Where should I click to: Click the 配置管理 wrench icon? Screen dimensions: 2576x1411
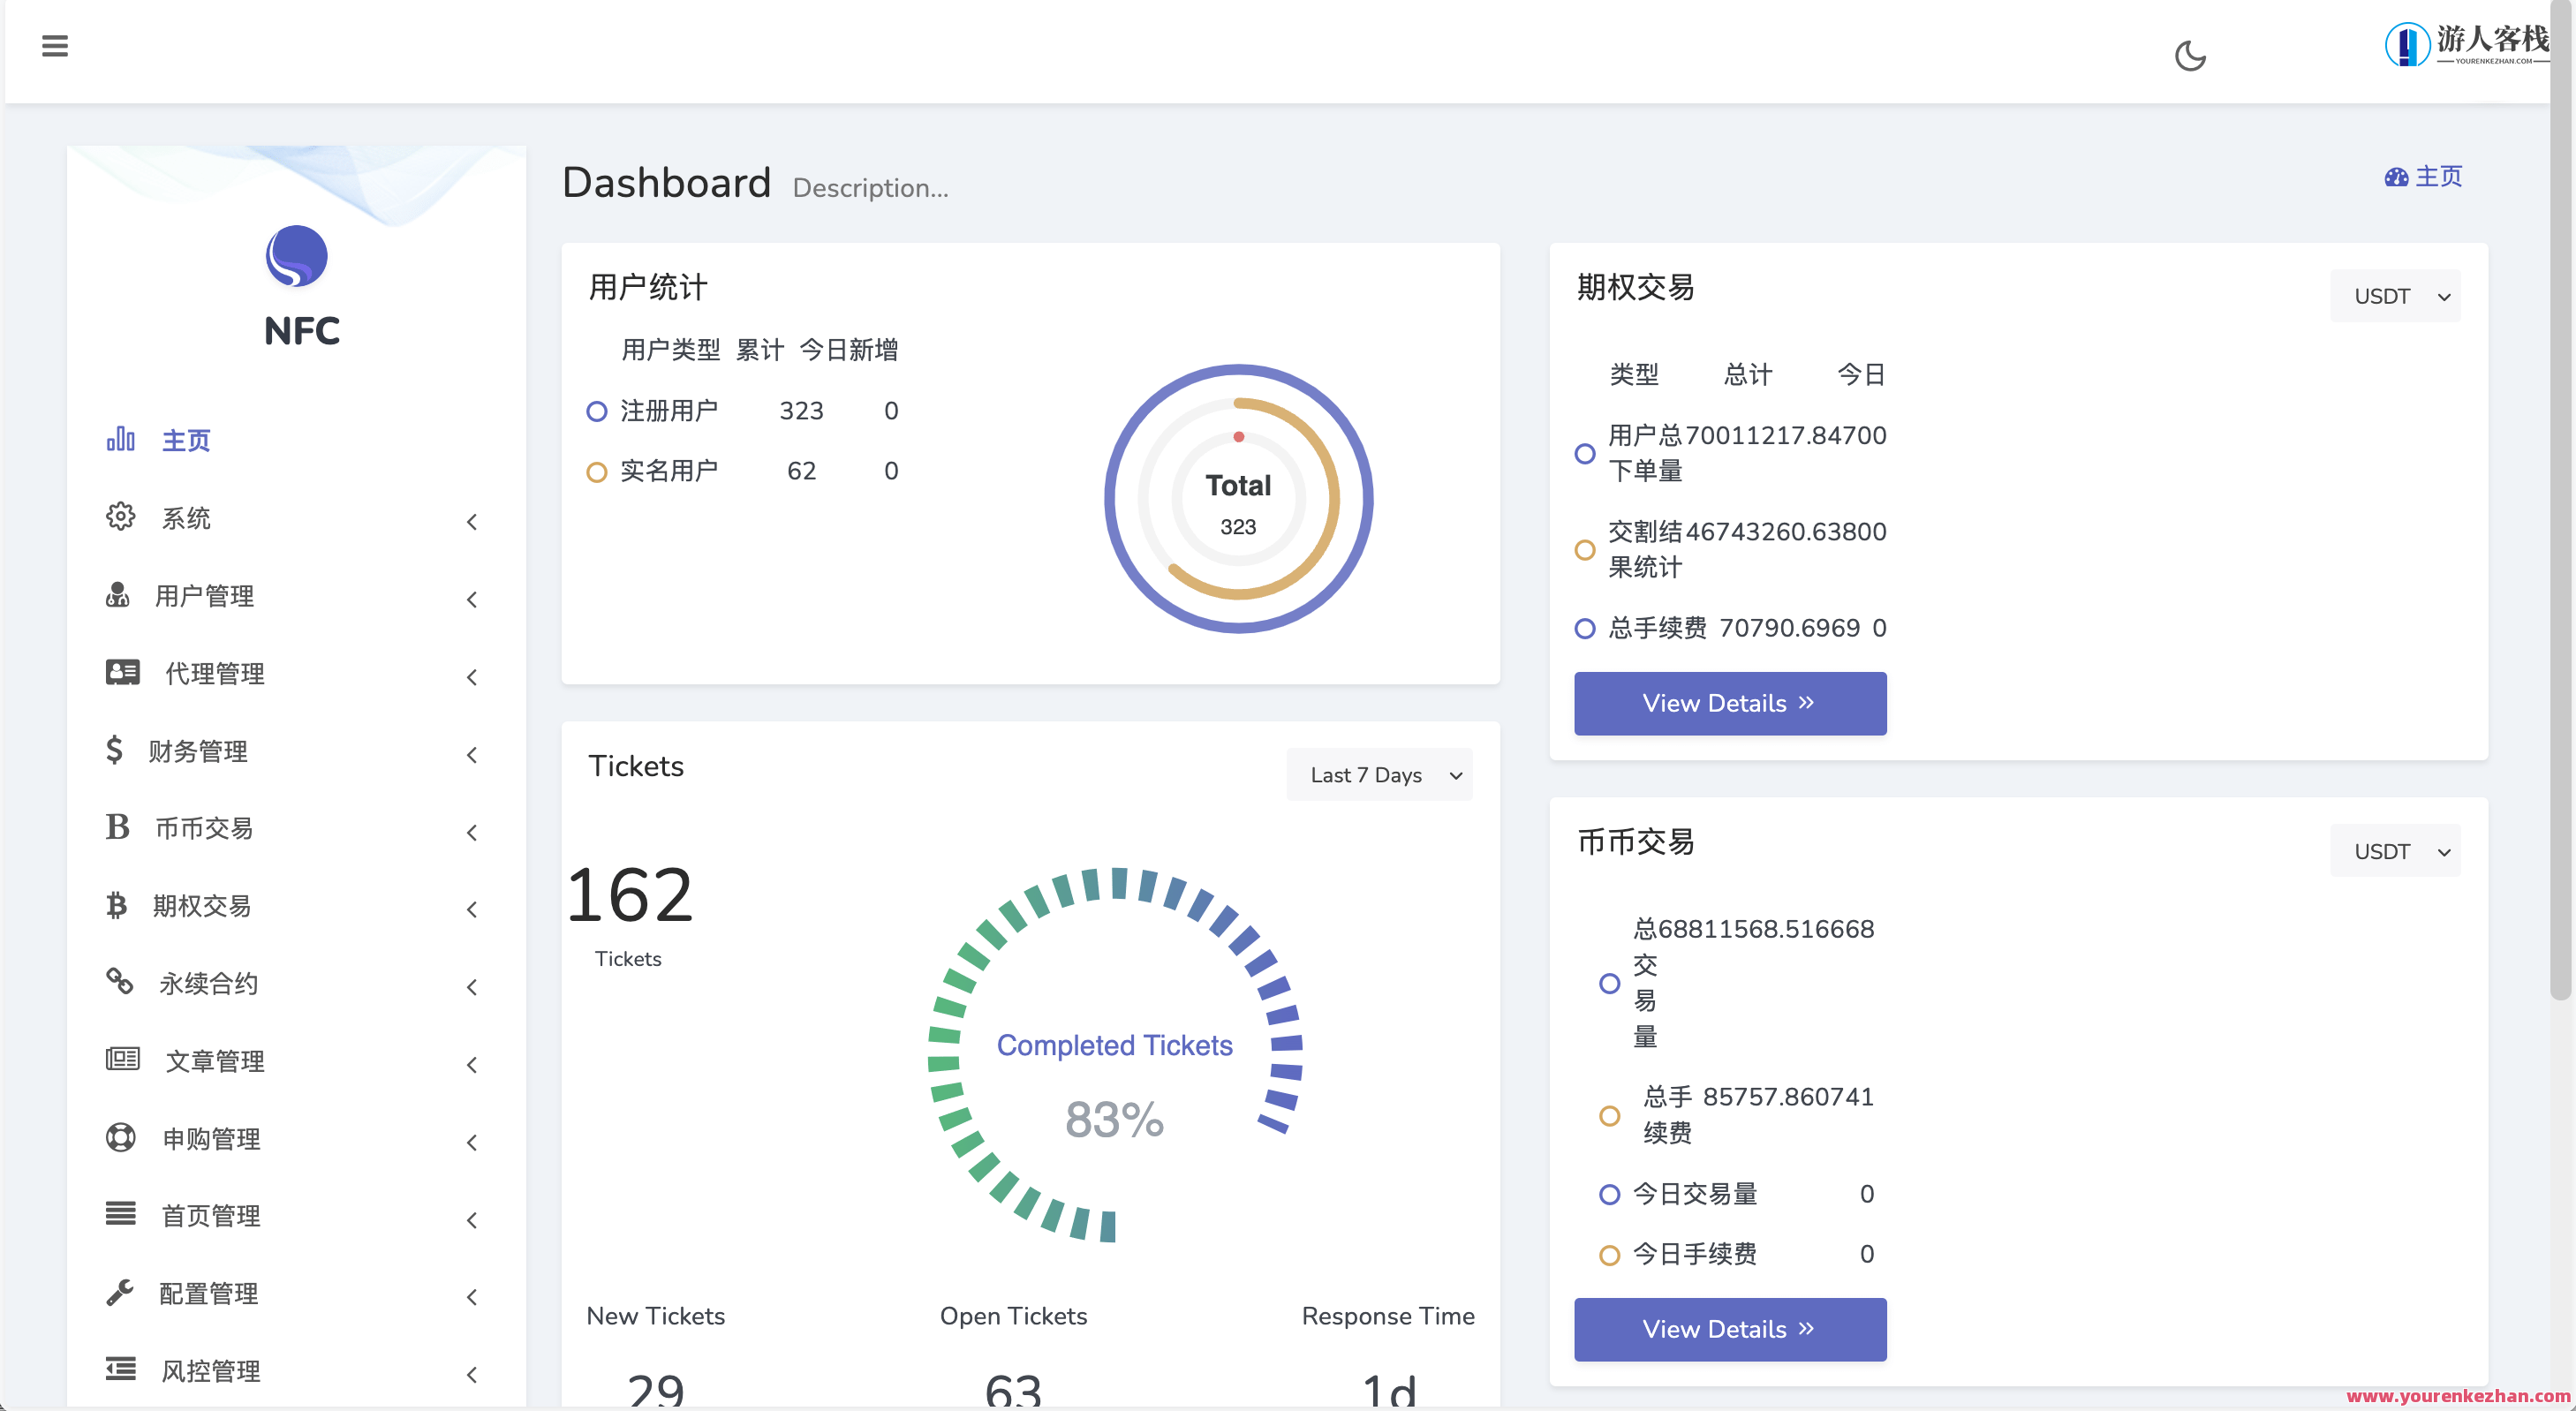(120, 1292)
